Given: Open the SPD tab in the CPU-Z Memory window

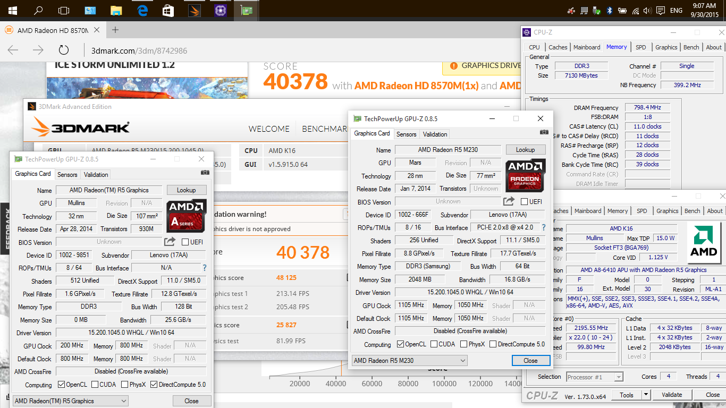Looking at the screenshot, I should pos(641,47).
